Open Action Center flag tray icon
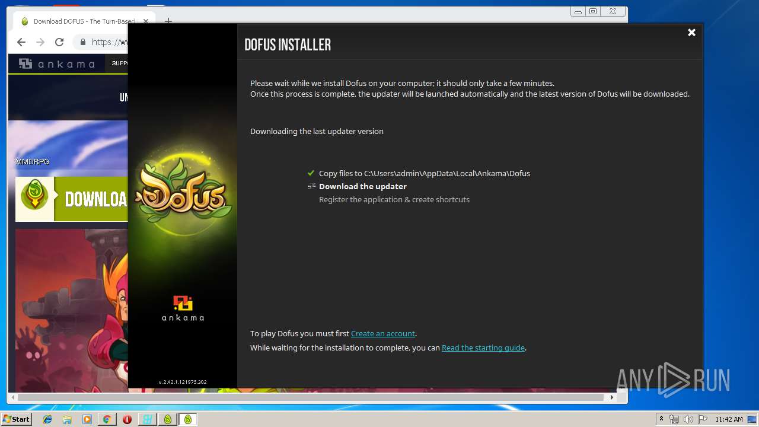Image resolution: width=759 pixels, height=427 pixels. click(x=702, y=419)
